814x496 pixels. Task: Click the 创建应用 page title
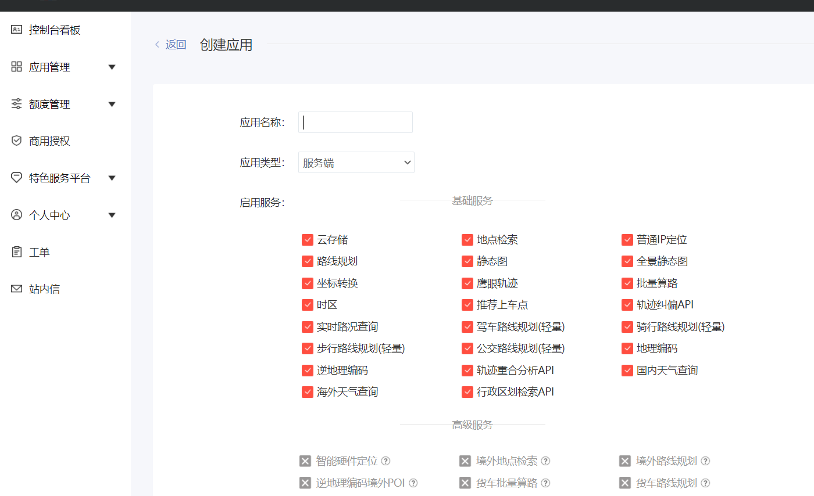(226, 45)
